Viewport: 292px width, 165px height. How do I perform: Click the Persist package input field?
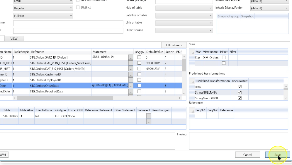[x=184, y=1]
